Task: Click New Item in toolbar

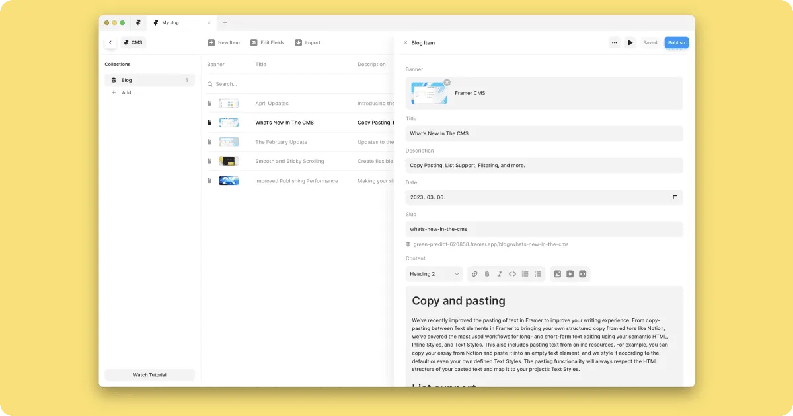Action: 223,42
